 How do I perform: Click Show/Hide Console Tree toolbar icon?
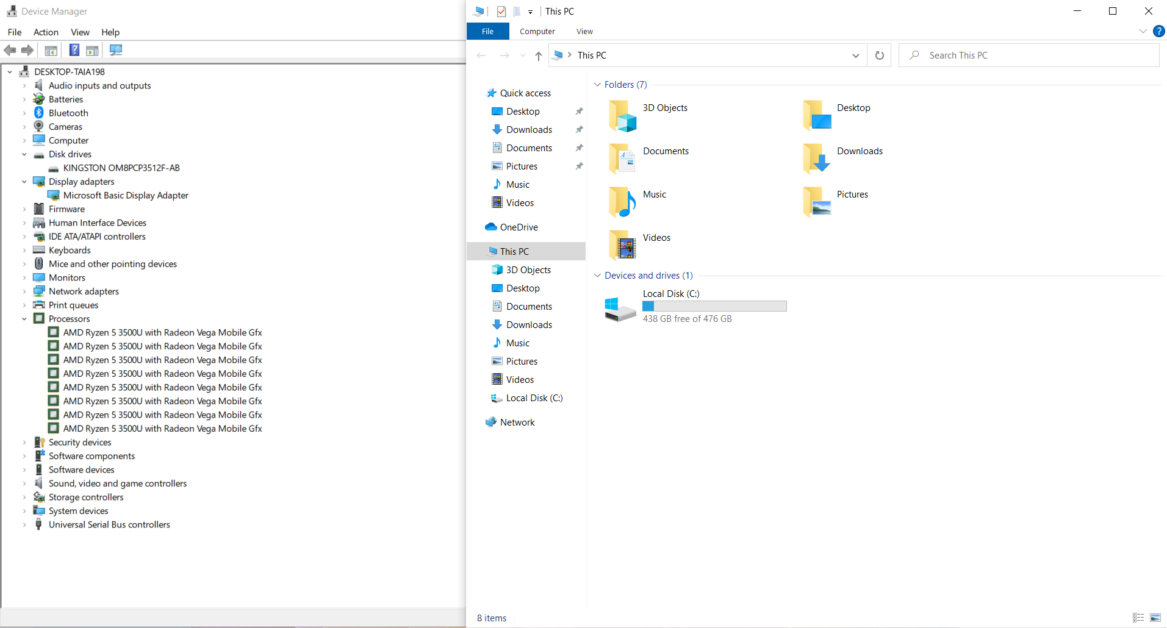(x=51, y=50)
